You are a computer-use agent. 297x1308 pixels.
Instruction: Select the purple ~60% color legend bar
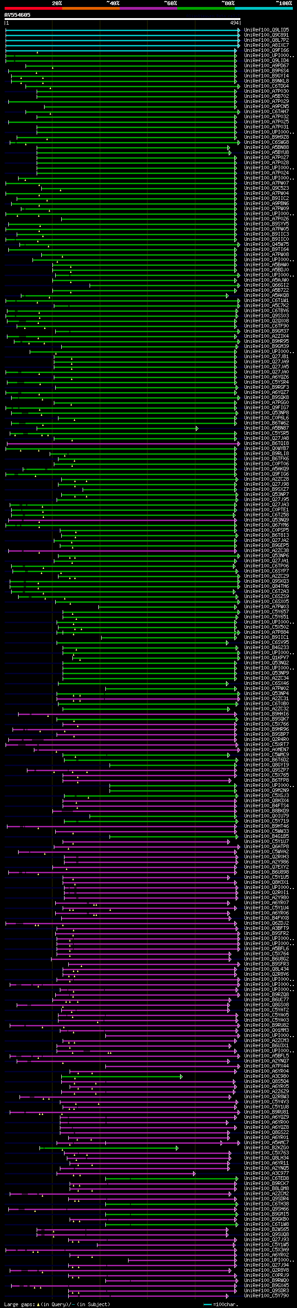(x=149, y=8)
